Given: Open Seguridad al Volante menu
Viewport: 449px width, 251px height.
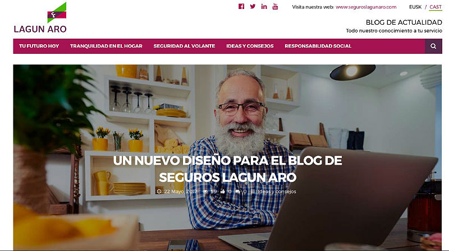Looking at the screenshot, I should click(184, 46).
